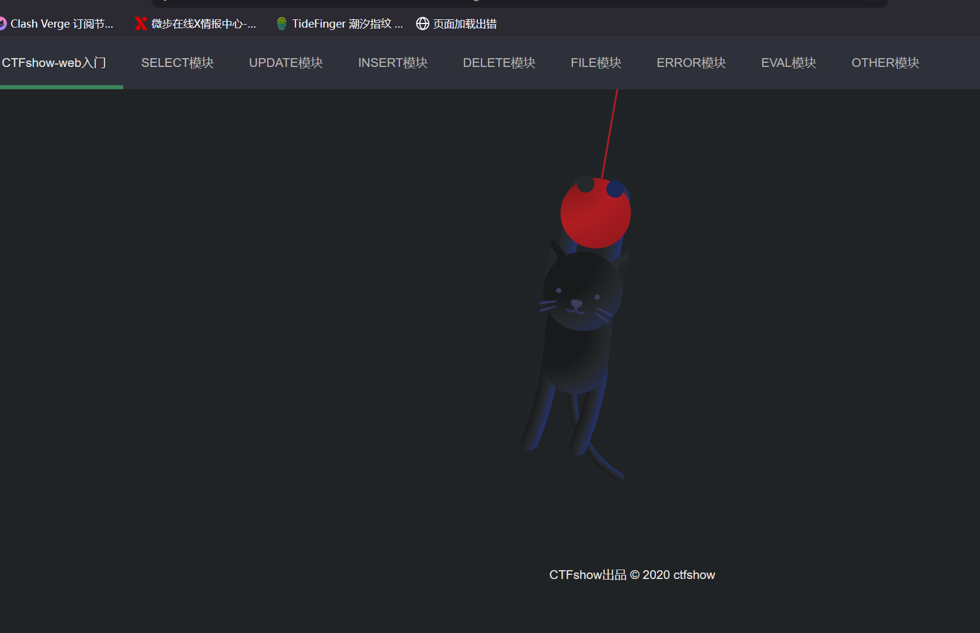Image resolution: width=980 pixels, height=633 pixels.
Task: Open the Clash Verge bookmark
Action: coord(57,23)
